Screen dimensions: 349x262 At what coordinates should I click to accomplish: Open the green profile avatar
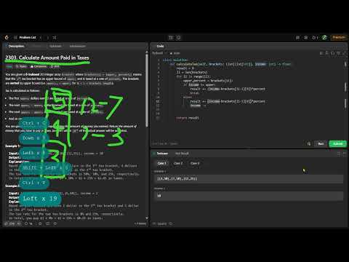pyautogui.click(x=324, y=38)
